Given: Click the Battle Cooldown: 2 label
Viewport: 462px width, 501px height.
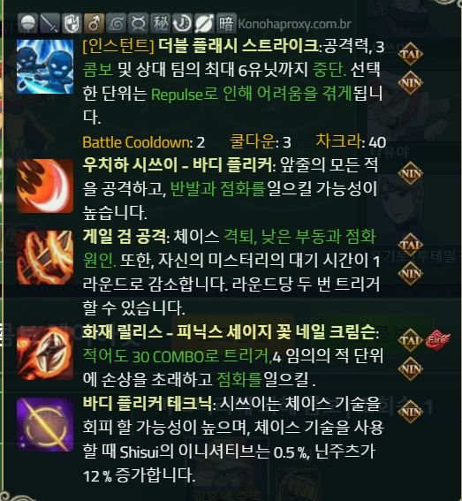Looking at the screenshot, I should pos(143,142).
